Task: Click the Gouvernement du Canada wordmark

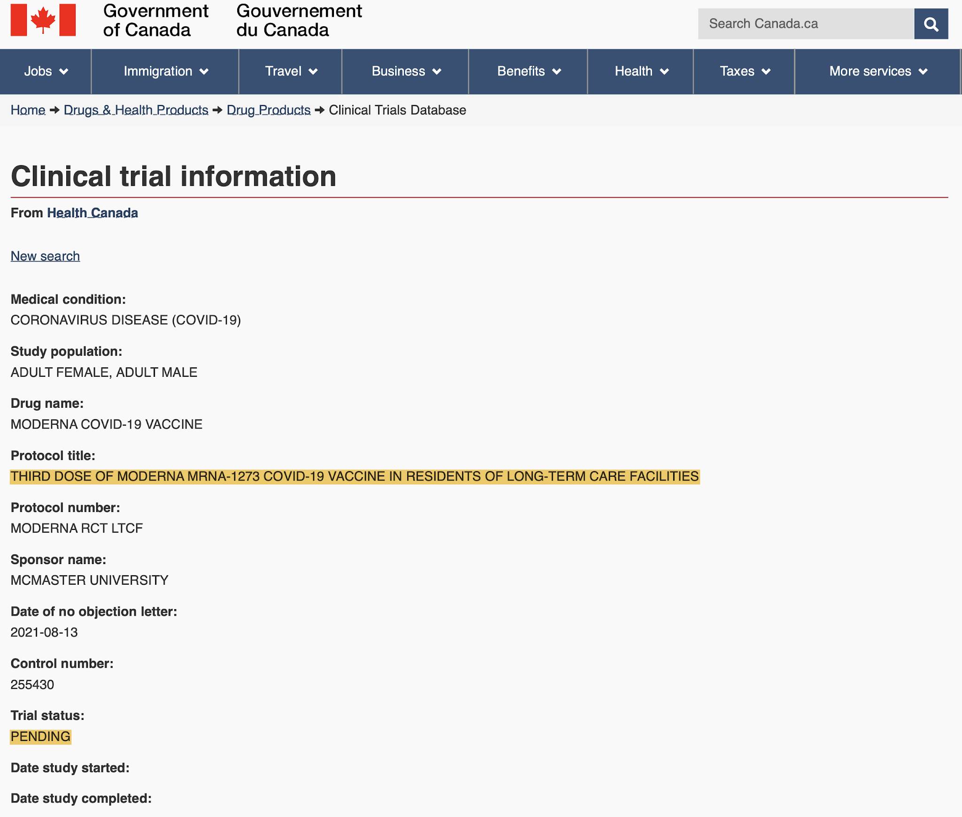Action: point(299,20)
